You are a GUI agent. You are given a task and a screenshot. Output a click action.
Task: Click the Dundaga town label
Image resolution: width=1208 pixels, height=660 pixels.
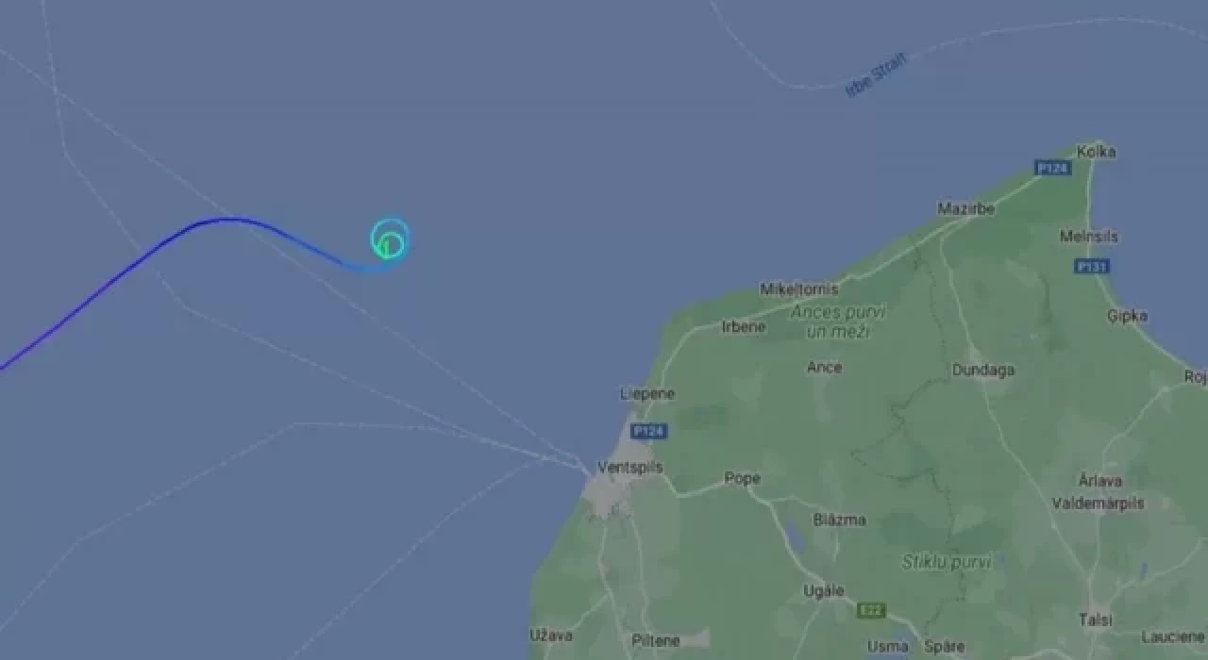click(982, 371)
